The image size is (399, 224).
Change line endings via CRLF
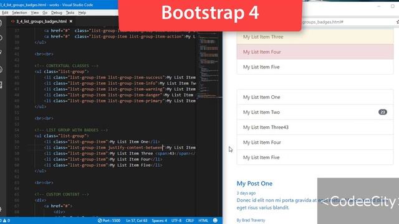coord(190,220)
